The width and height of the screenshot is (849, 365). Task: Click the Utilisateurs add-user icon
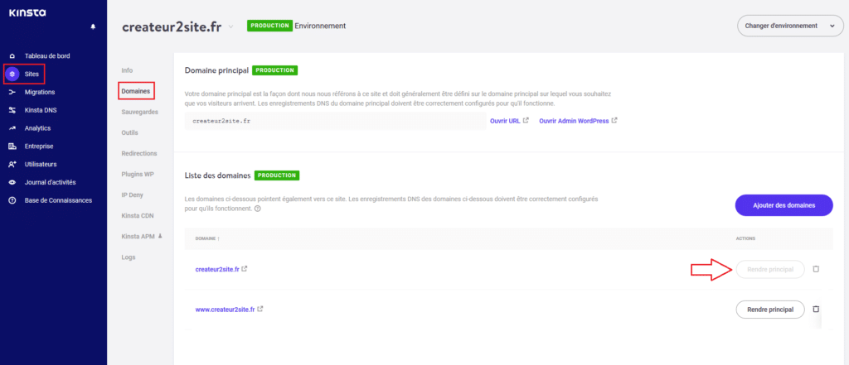click(x=12, y=165)
